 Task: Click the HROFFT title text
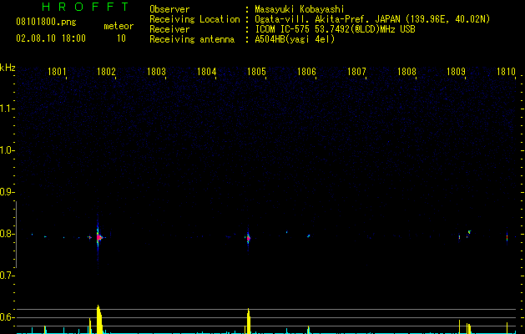tap(86, 7)
